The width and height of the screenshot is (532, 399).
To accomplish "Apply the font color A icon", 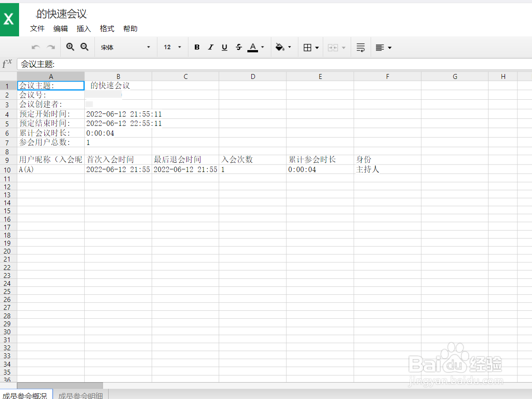I will pos(253,47).
